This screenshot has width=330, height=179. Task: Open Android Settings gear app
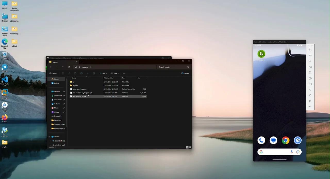point(298,140)
